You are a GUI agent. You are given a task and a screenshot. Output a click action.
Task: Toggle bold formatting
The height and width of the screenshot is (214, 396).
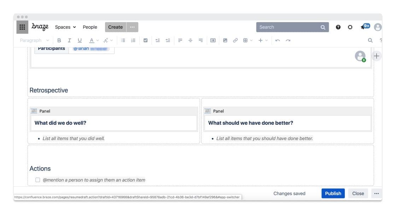[59, 40]
